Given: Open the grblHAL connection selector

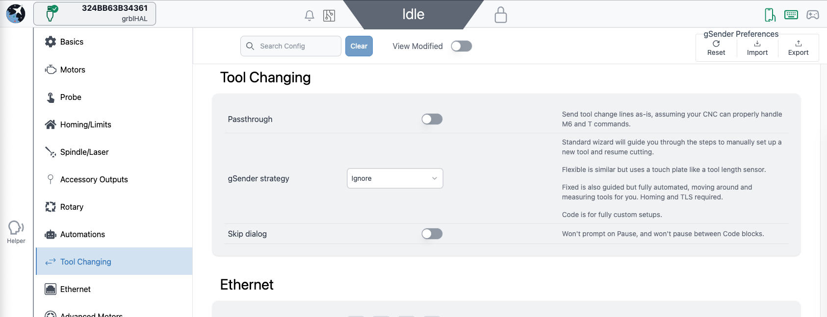Looking at the screenshot, I should [x=95, y=14].
